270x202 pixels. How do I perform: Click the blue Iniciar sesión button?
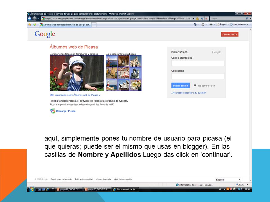tap(181, 86)
